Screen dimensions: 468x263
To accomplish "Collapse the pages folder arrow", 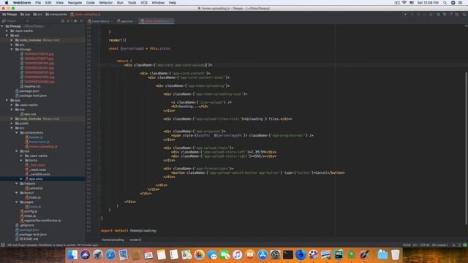I will [x=16, y=202].
